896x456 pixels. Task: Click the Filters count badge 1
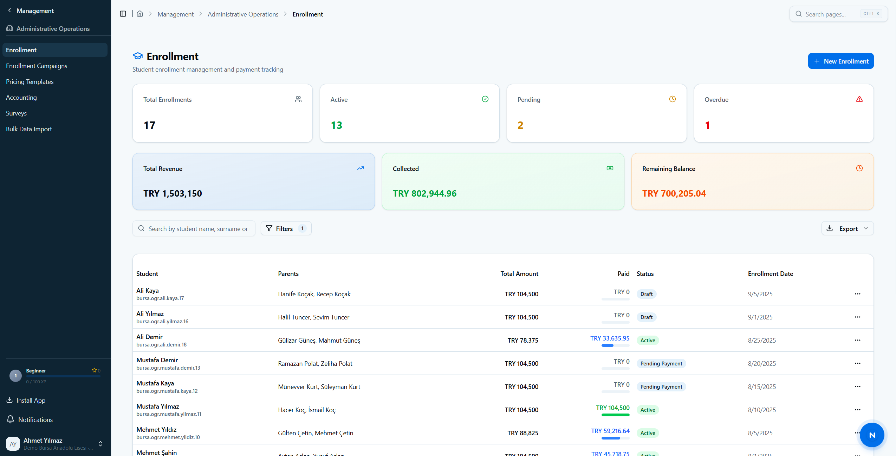tap(302, 229)
